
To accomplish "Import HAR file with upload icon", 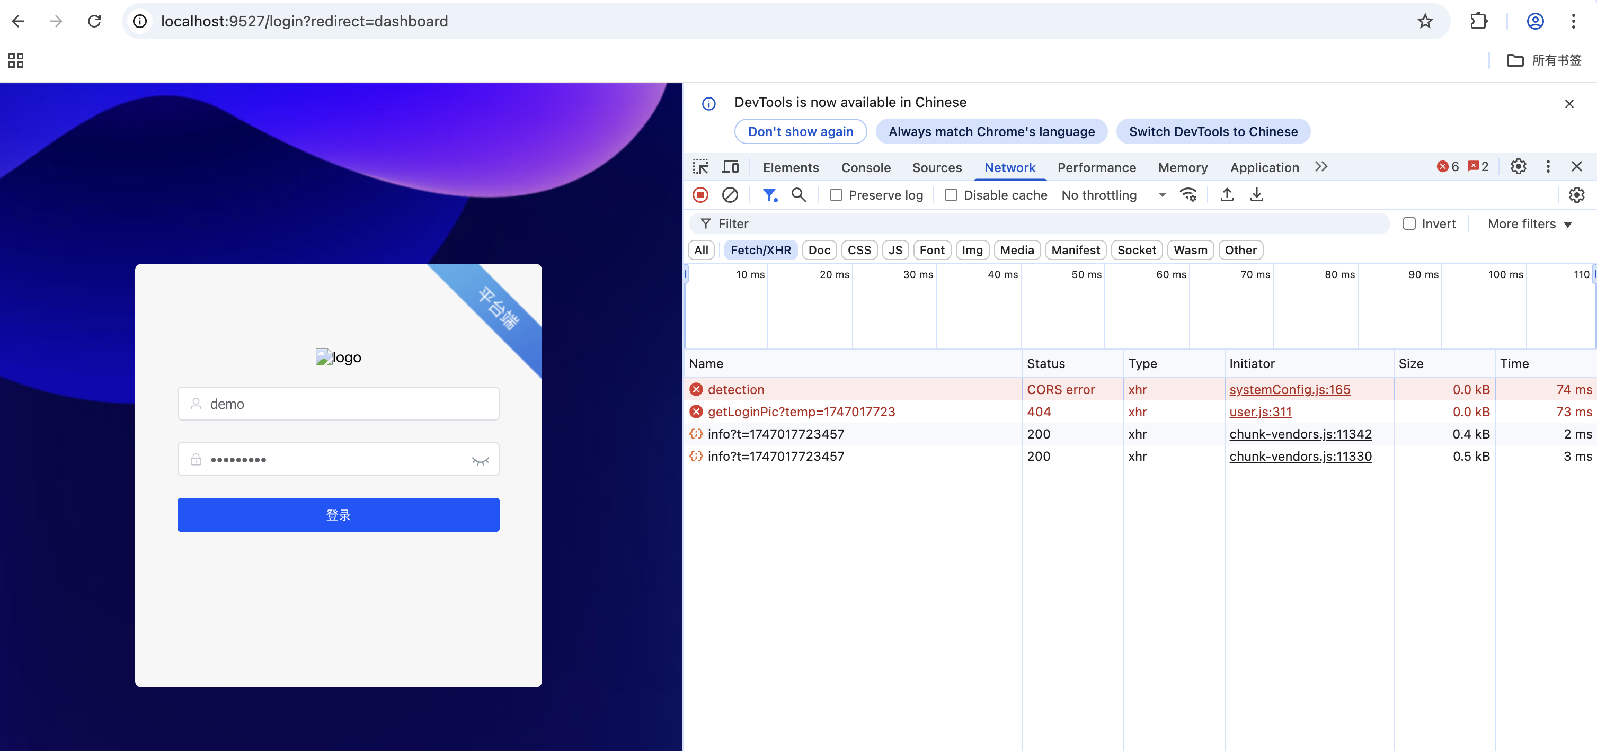I will pyautogui.click(x=1227, y=195).
